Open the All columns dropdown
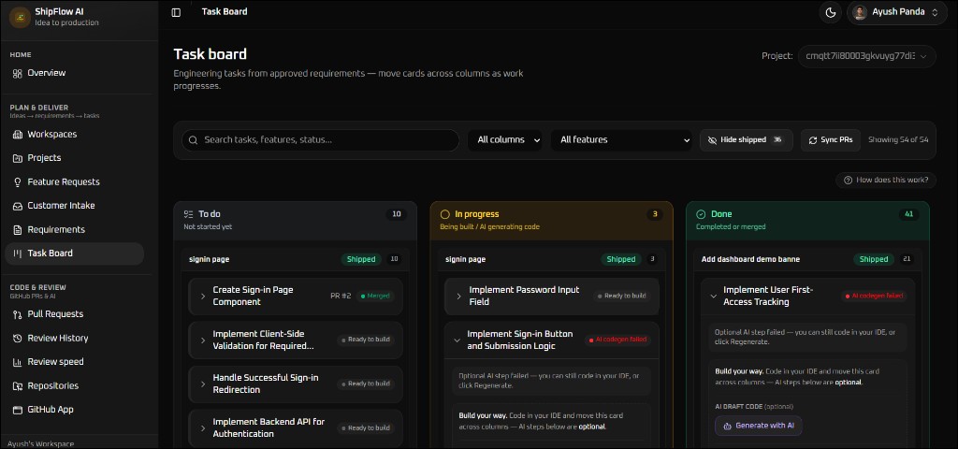 click(x=506, y=140)
